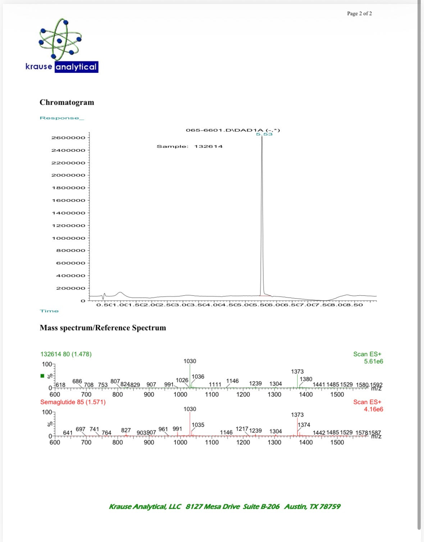Click the 1374 peak label in reference spectrum

[x=304, y=425]
